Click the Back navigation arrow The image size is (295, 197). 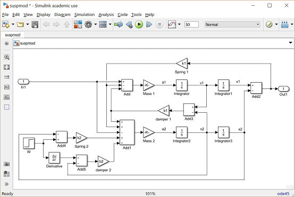click(x=46, y=24)
